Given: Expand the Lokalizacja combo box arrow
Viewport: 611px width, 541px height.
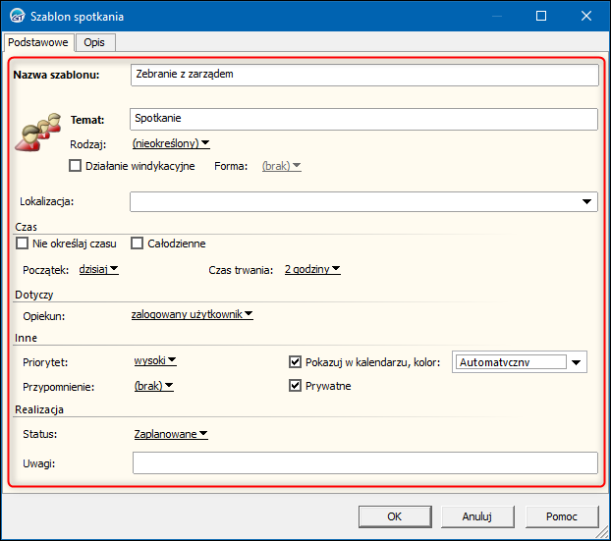Looking at the screenshot, I should click(586, 201).
